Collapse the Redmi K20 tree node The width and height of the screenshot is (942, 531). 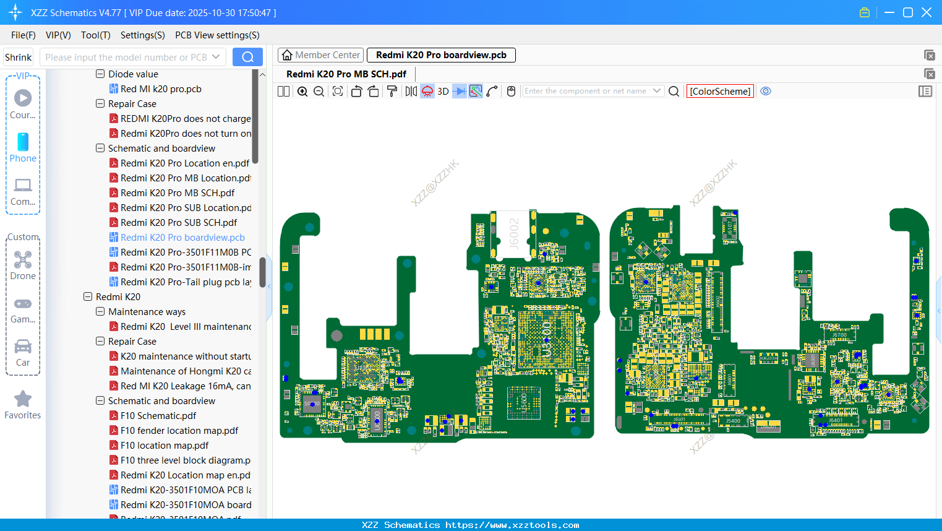click(88, 297)
